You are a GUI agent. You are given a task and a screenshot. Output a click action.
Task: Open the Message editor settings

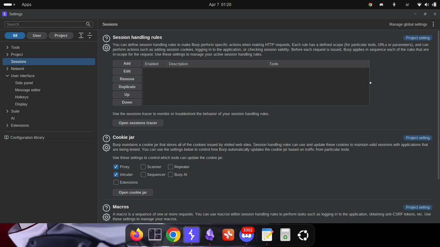[x=28, y=90]
